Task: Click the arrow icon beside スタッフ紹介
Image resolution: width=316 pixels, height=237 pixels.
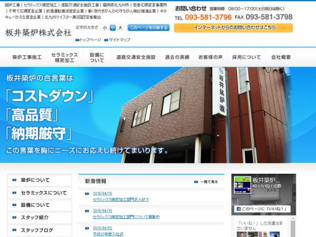Action: click(14, 218)
